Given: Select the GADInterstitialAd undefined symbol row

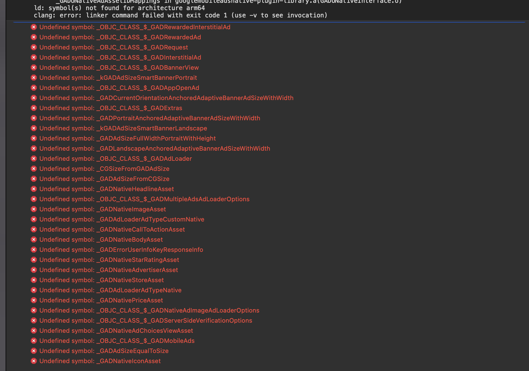Looking at the screenshot, I should click(x=120, y=57).
